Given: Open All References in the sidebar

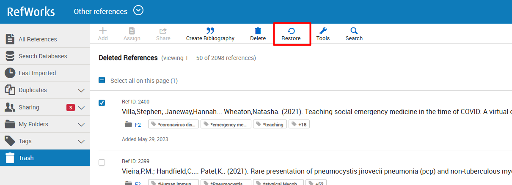Looking at the screenshot, I should pyautogui.click(x=45, y=39).
